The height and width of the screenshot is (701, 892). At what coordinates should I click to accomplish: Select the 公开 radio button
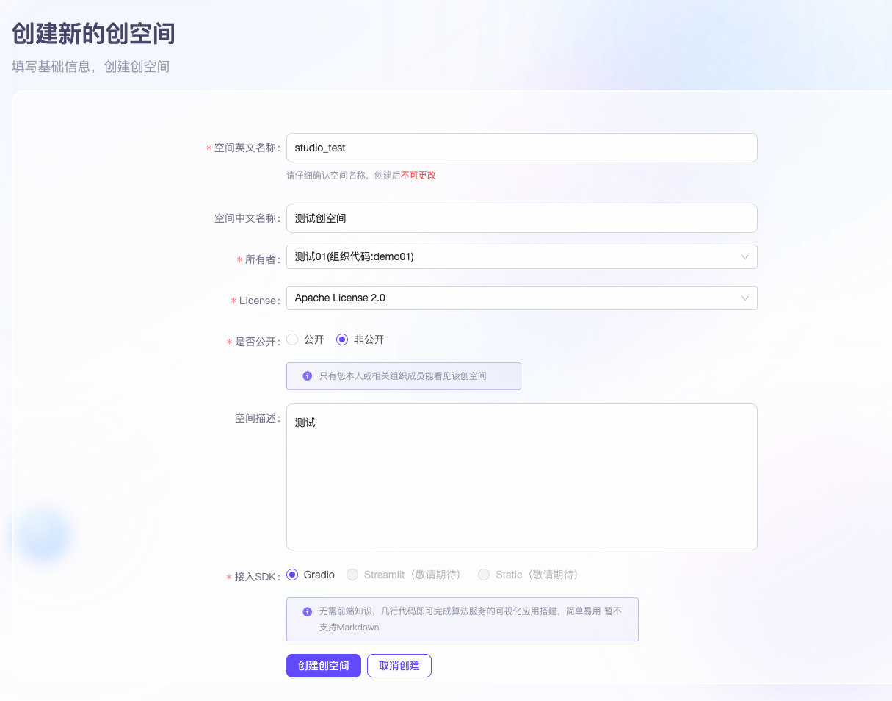click(292, 339)
